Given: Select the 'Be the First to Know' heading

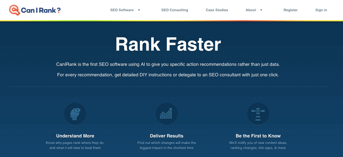Looking at the screenshot, I should [258, 136].
